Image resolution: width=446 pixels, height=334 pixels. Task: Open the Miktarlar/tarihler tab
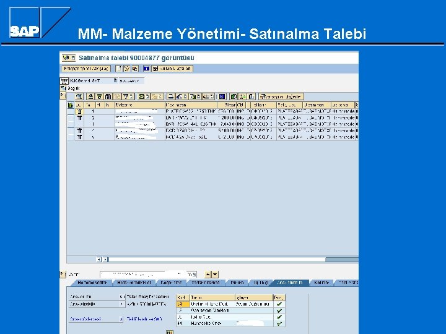[x=134, y=283]
